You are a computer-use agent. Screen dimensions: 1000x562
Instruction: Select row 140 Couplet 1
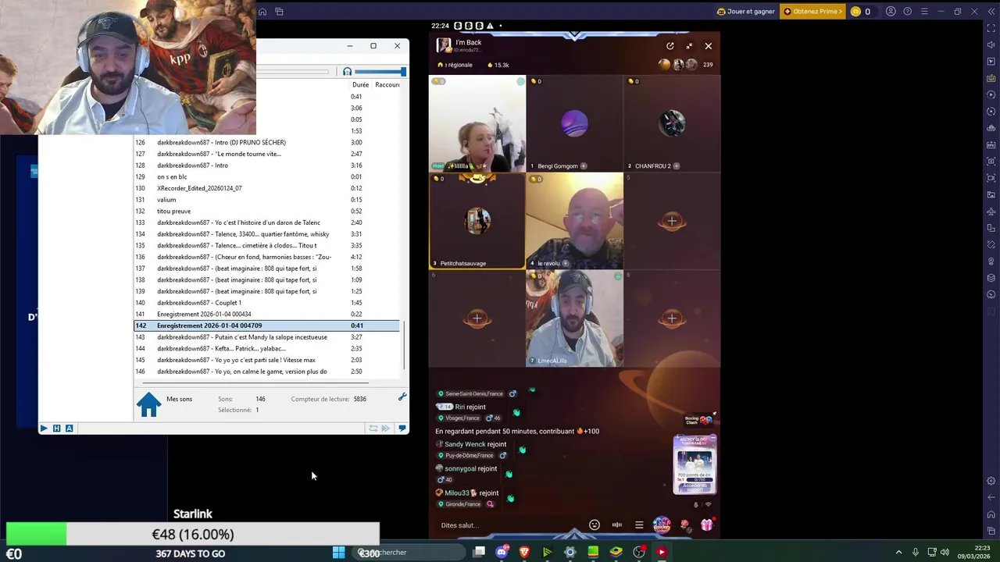(267, 303)
